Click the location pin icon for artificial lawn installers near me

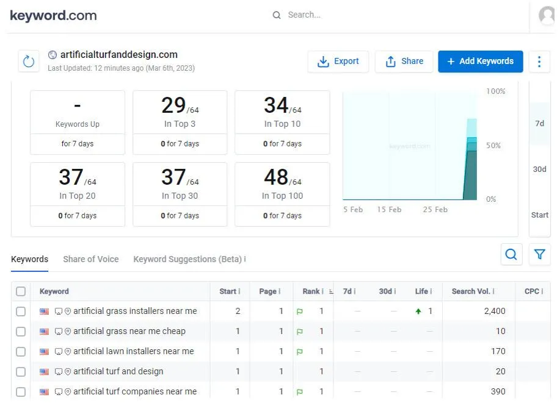[68, 352]
